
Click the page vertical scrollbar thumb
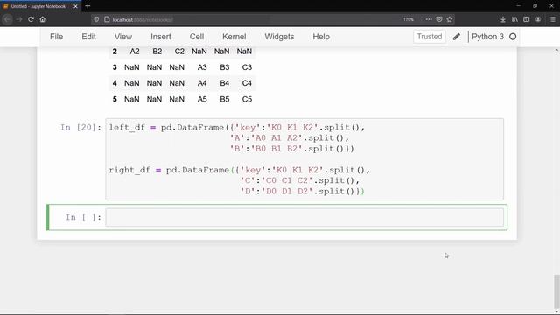coord(556,291)
